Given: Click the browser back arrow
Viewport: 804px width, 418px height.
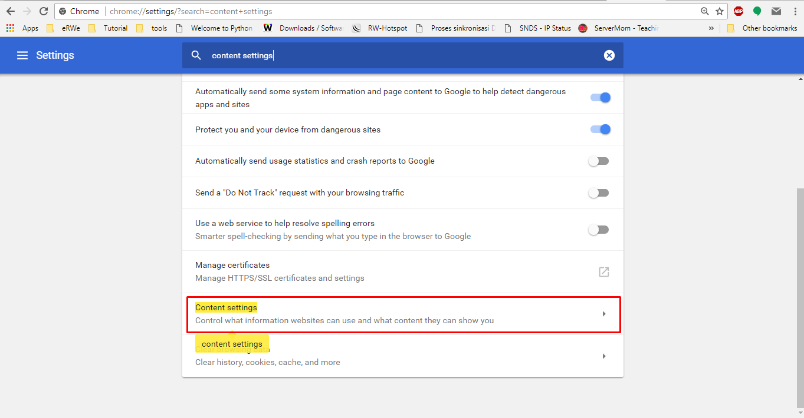Looking at the screenshot, I should tap(11, 11).
